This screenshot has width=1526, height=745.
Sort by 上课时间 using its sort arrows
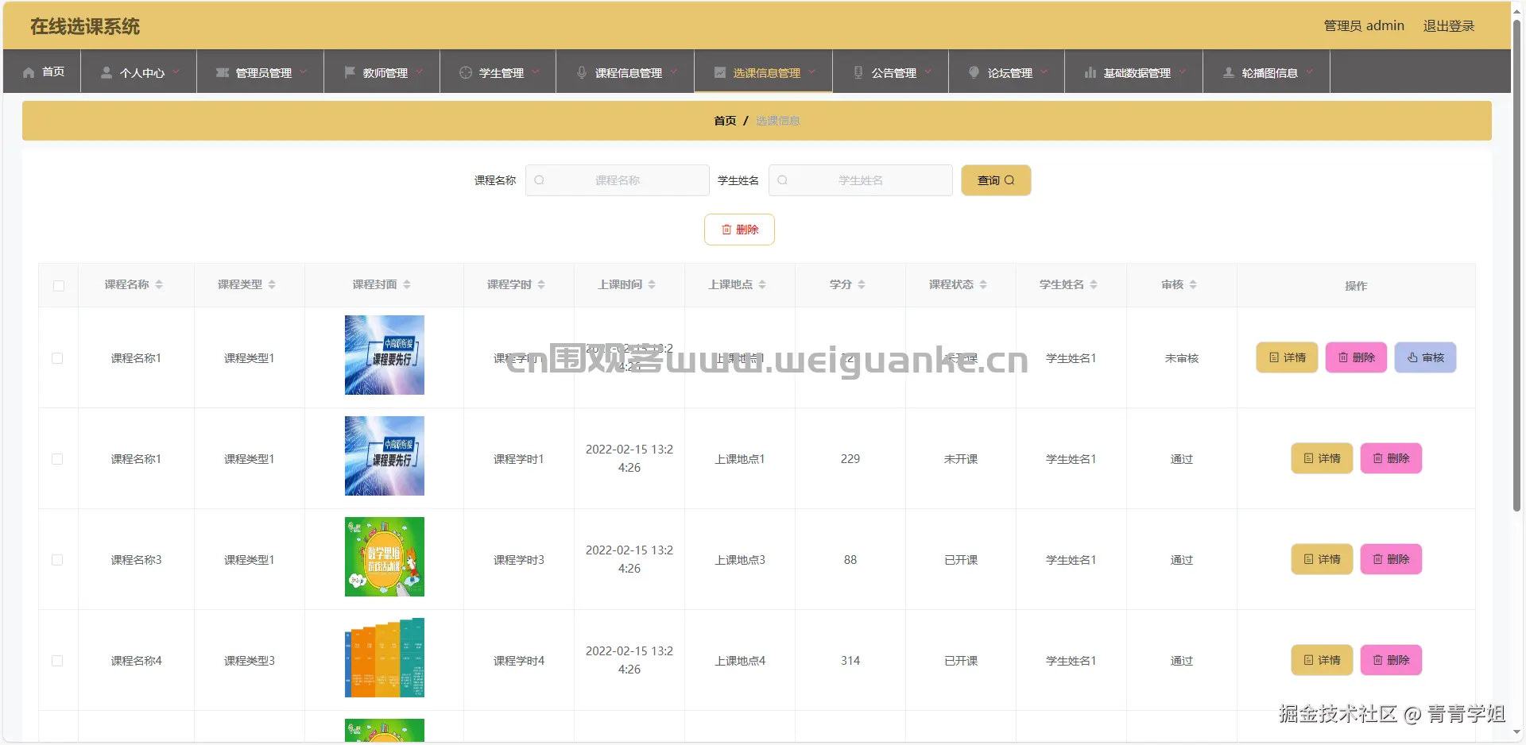pyautogui.click(x=652, y=284)
